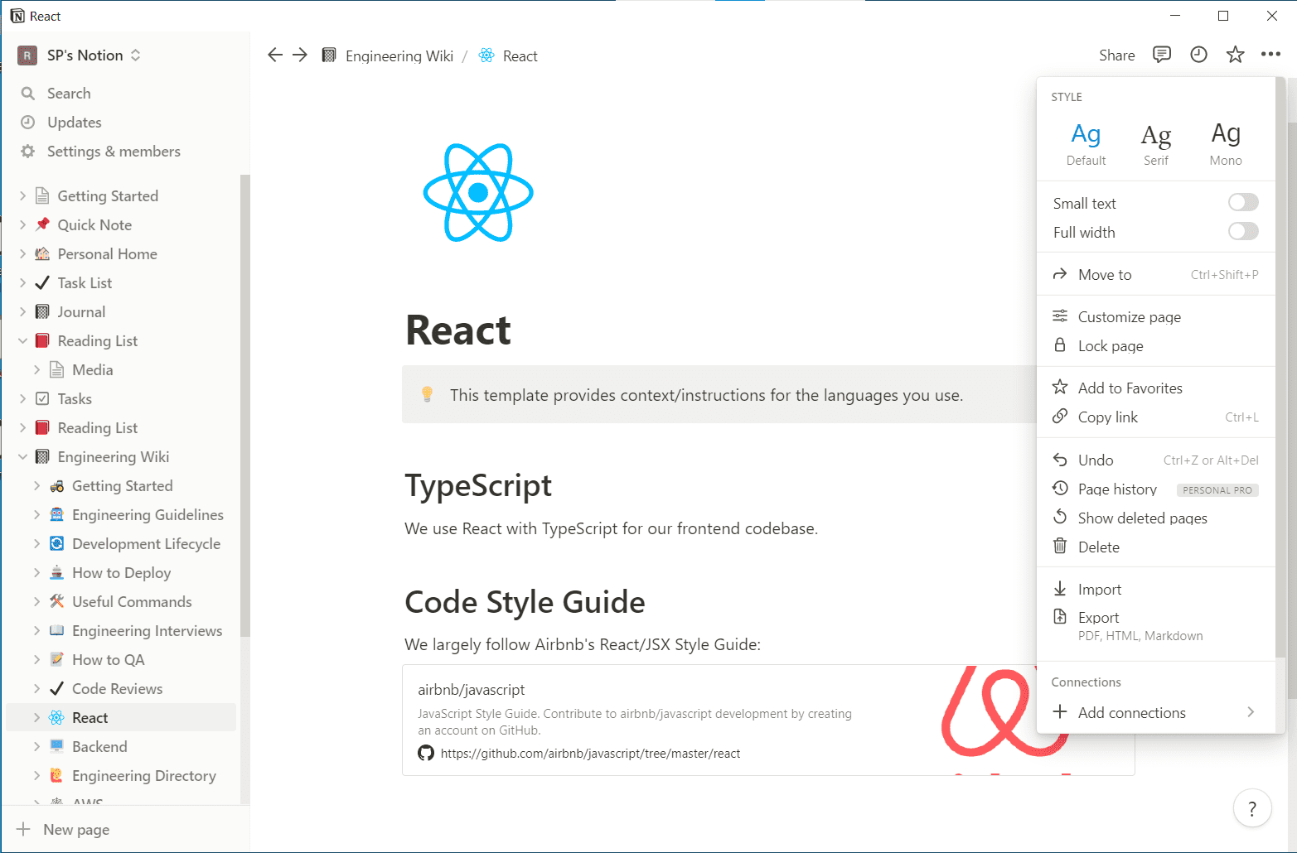The image size is (1297, 853).
Task: Click the monitor icon beside Backend
Action: pos(56,746)
